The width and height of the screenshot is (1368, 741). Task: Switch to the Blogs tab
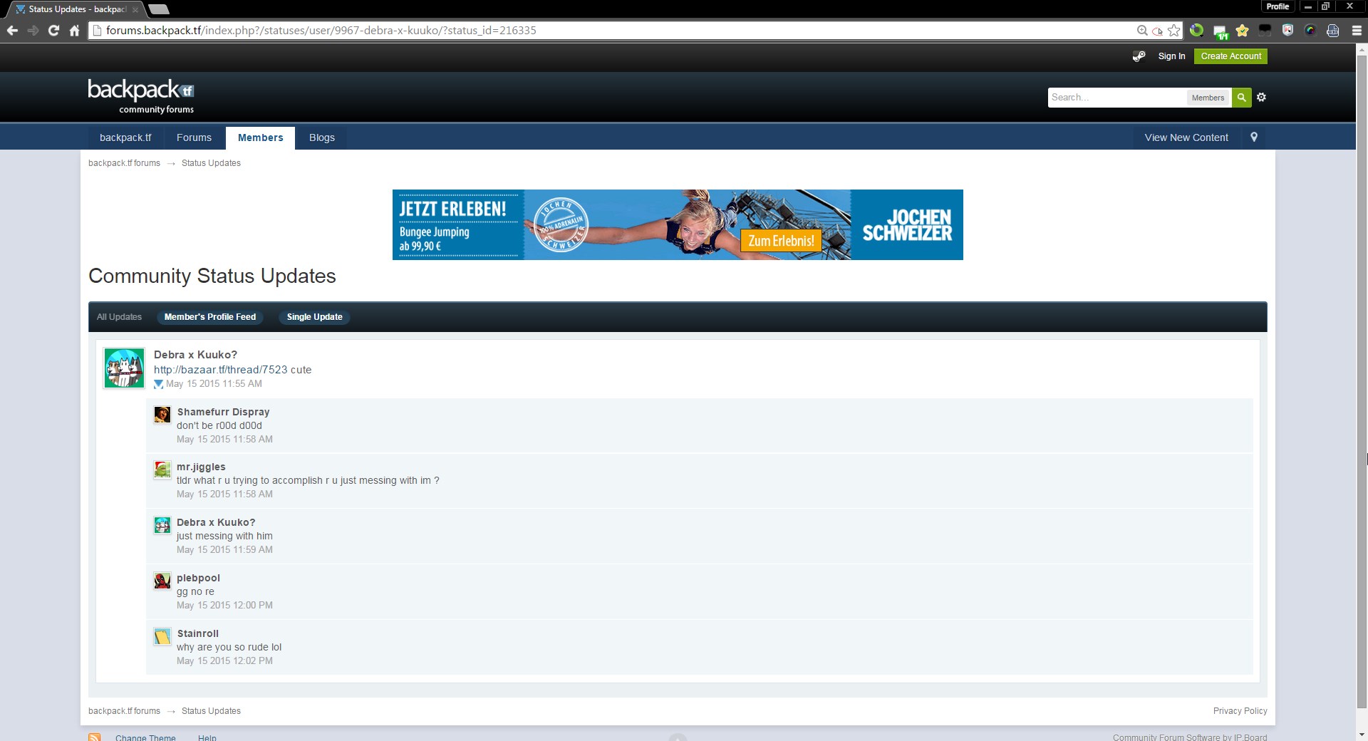tap(321, 138)
